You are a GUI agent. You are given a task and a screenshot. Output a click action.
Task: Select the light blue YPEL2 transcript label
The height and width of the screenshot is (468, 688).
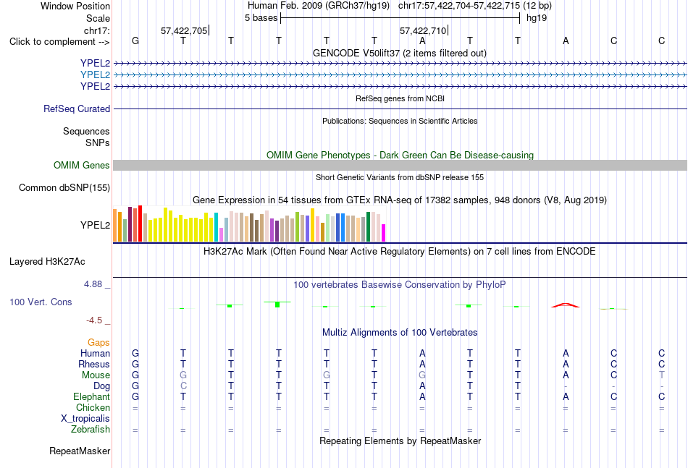tap(95, 75)
